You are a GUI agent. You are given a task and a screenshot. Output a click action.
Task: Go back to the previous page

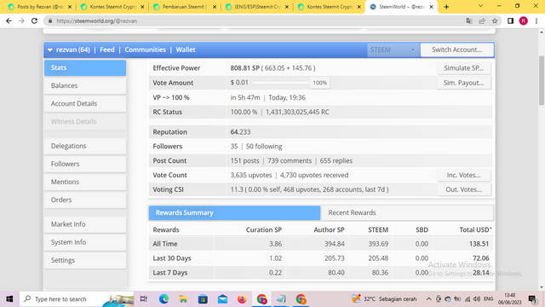click(9, 20)
